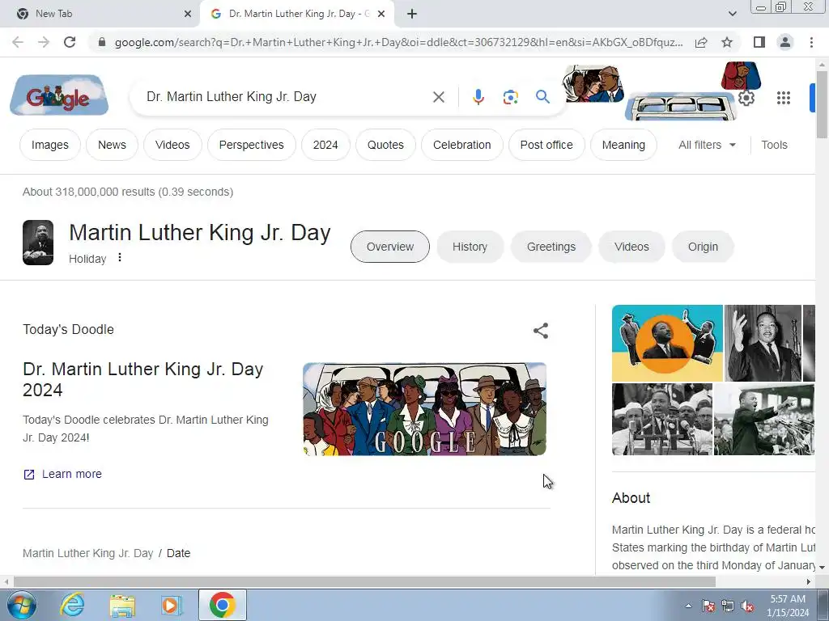Reload the current page

70,42
